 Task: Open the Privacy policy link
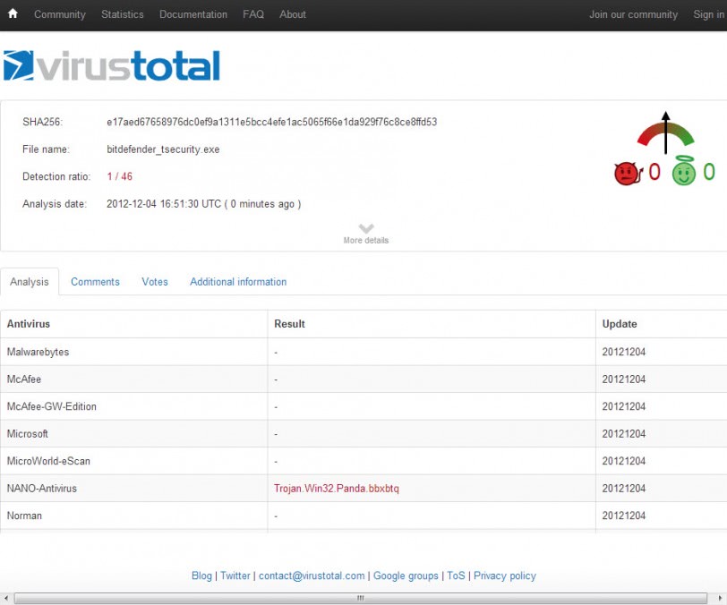pyautogui.click(x=505, y=575)
